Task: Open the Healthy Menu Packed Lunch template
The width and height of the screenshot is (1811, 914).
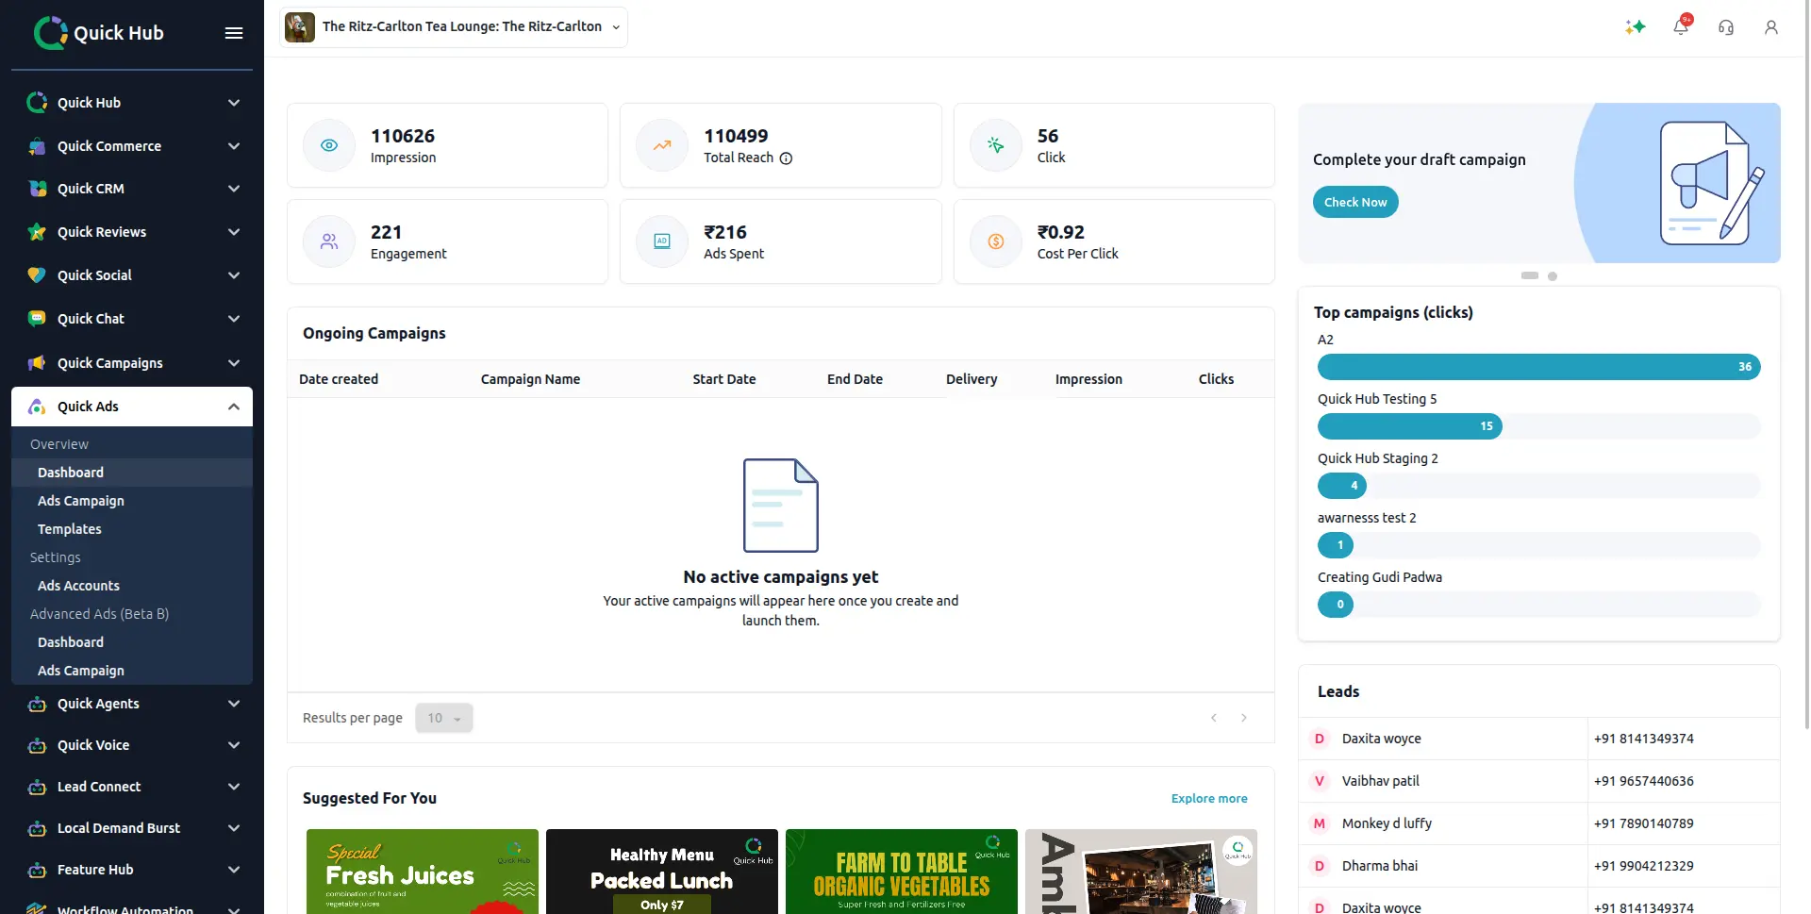Action: pos(662,872)
